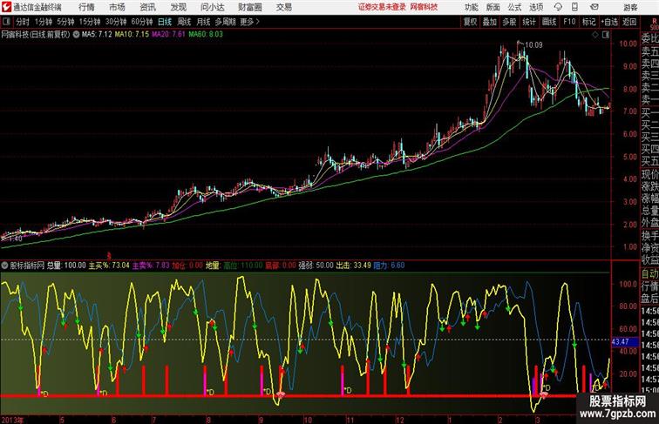
Task: Click 证券交易未登录 login notice
Action: coord(382,7)
